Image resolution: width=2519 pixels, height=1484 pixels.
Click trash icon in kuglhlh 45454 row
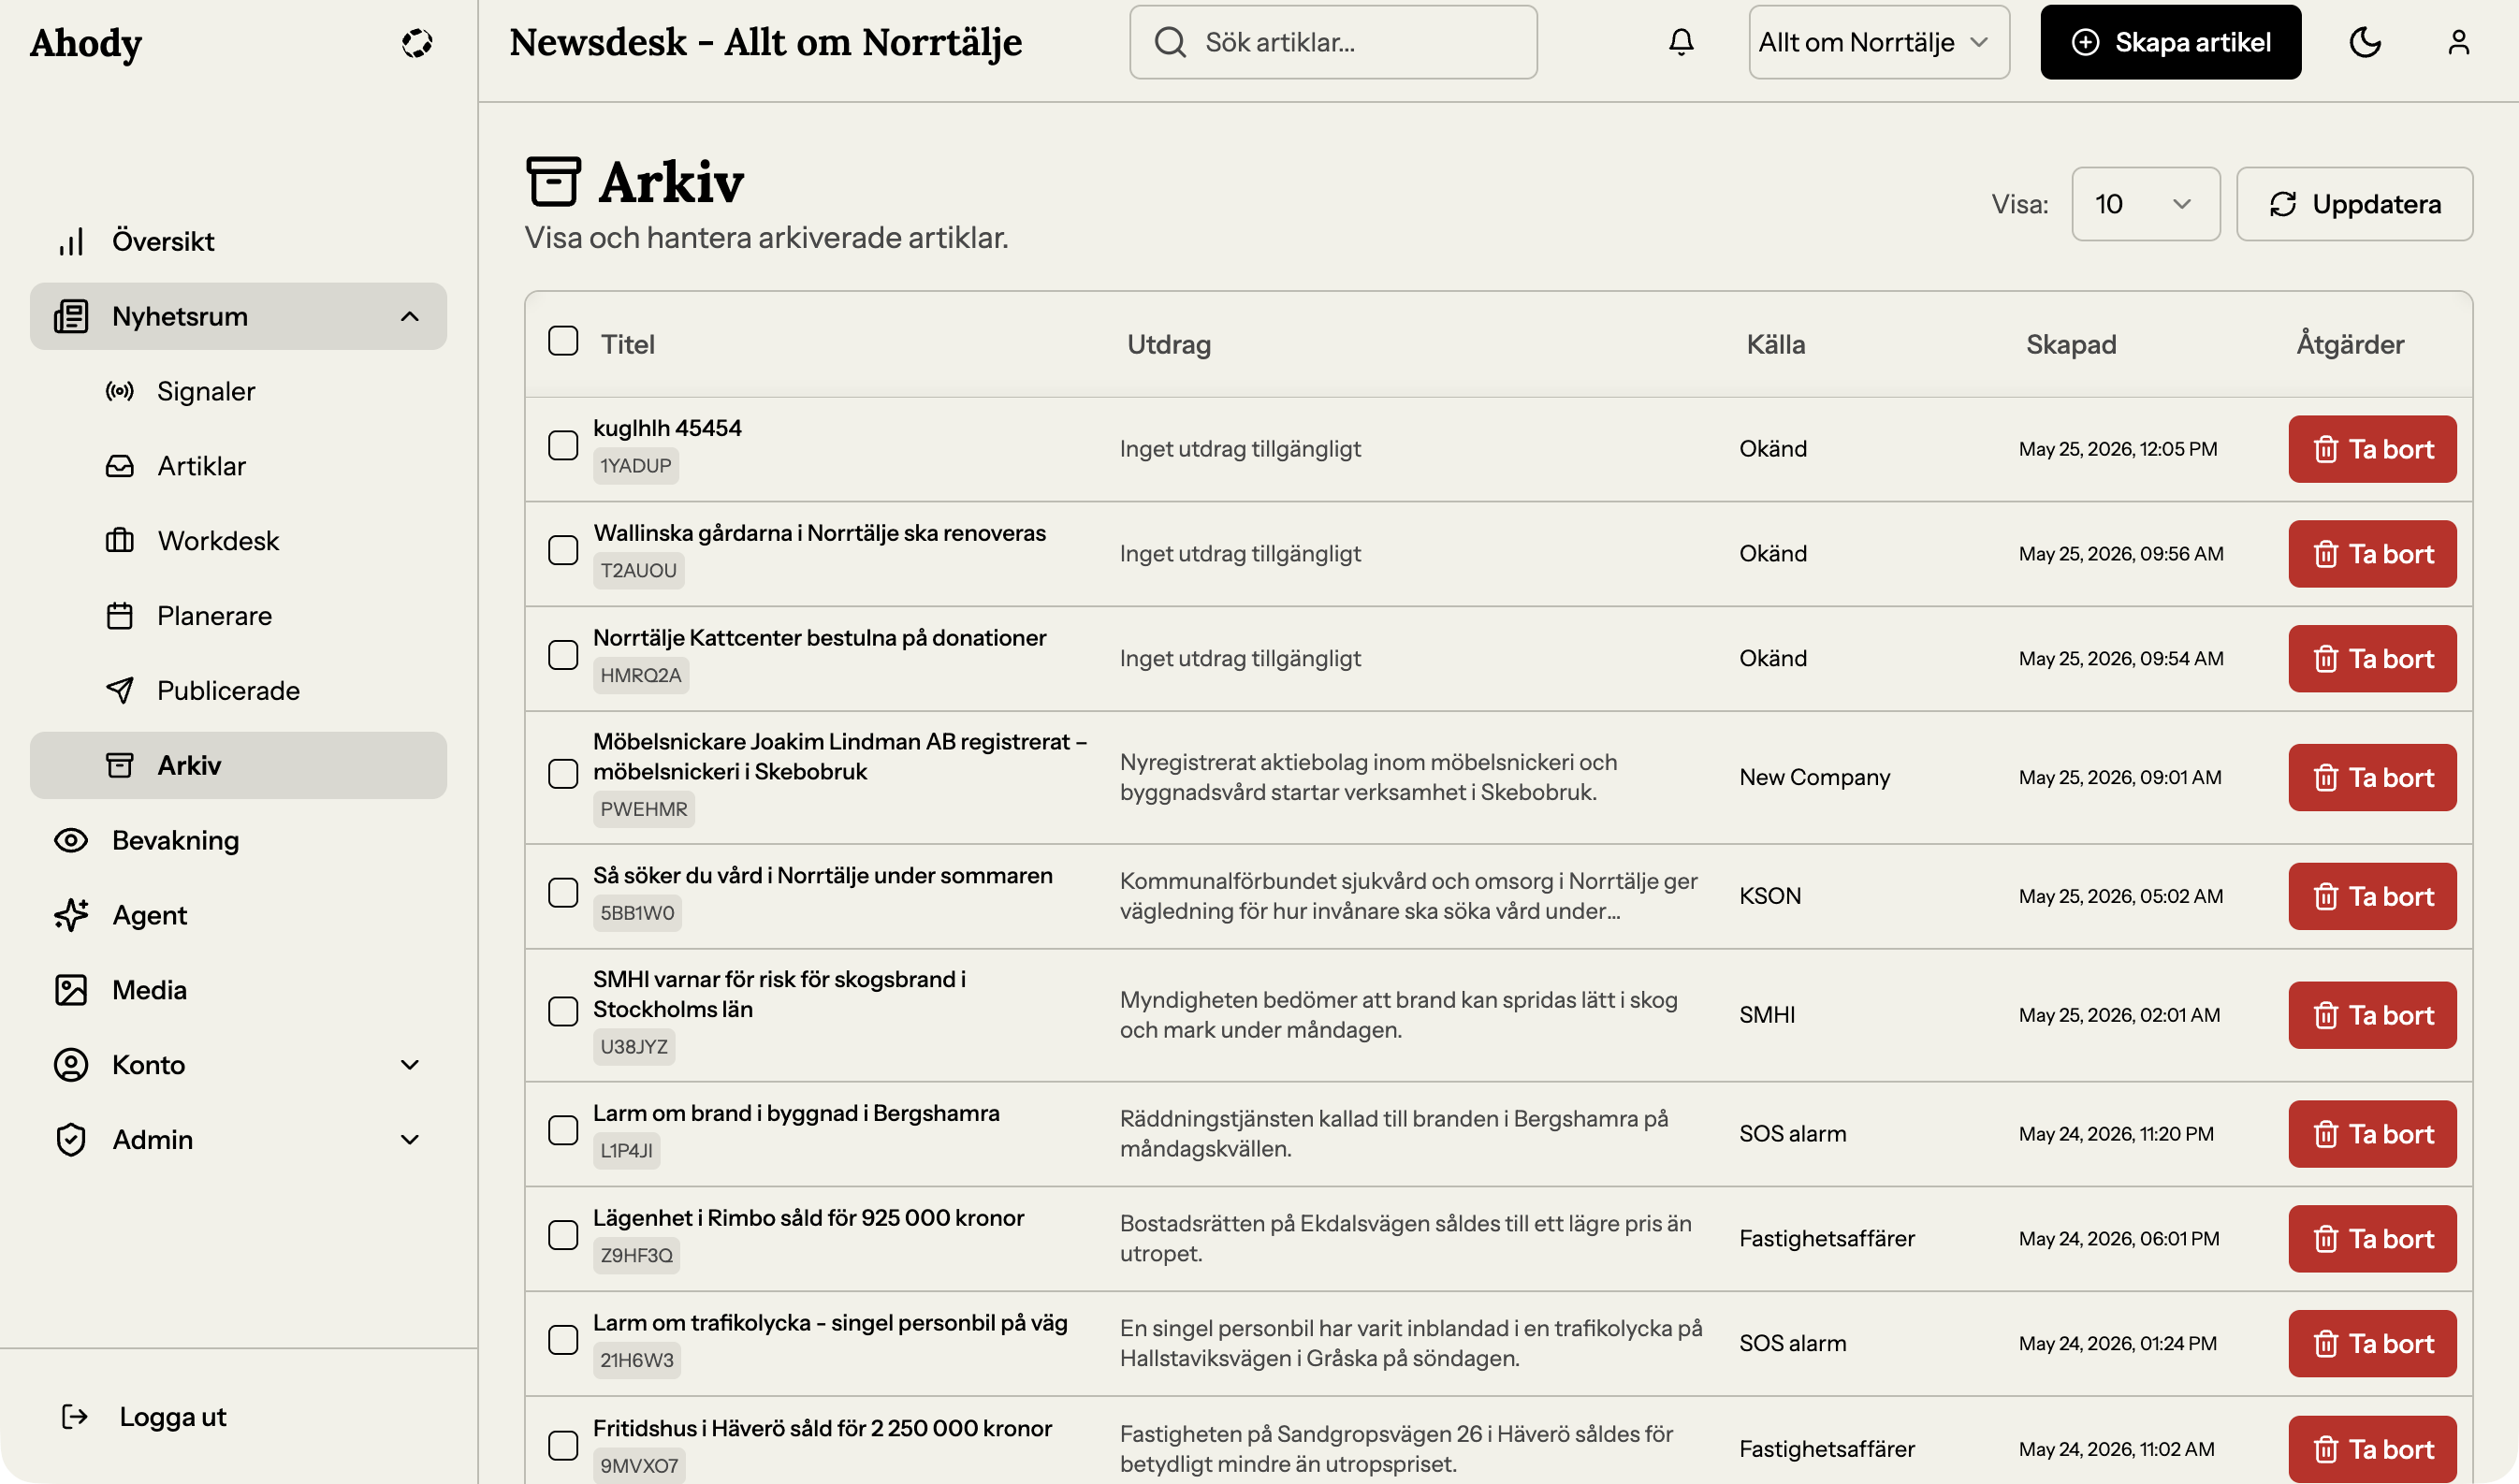point(2326,450)
